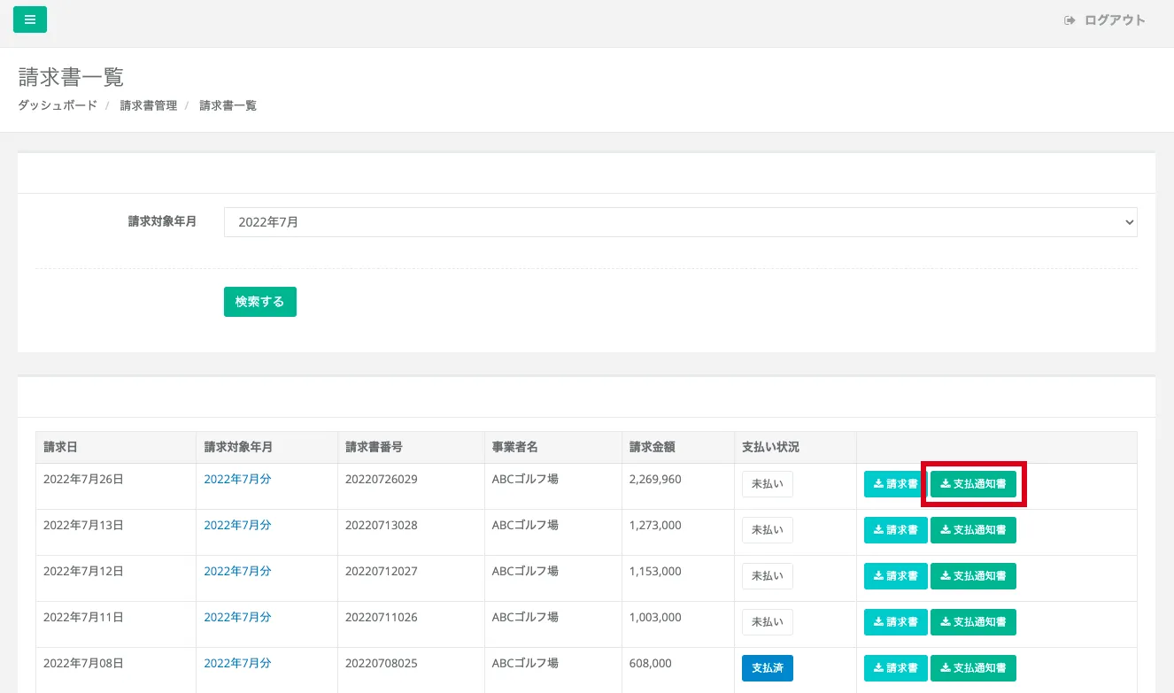Screen dimensions: 1174x693
Task: Open the 請求対象年月 dropdown
Action: click(680, 222)
